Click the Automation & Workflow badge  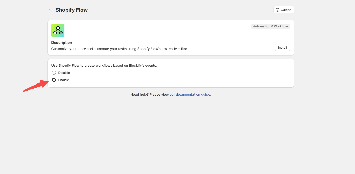[x=270, y=26]
